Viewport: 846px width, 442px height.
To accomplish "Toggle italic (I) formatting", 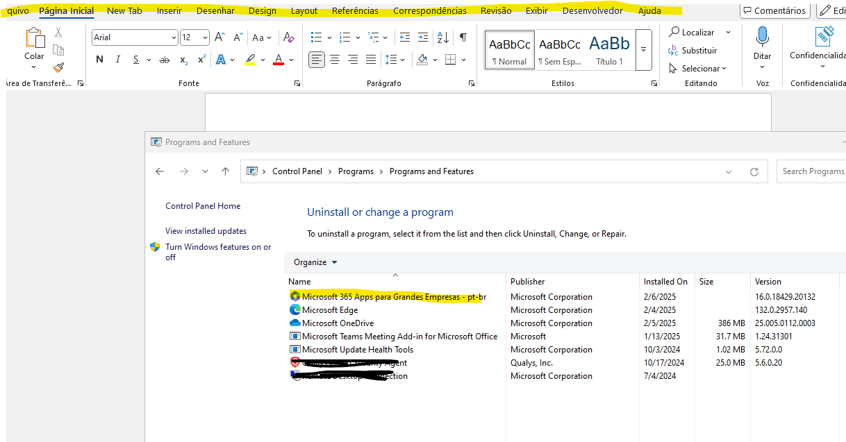I will [118, 60].
